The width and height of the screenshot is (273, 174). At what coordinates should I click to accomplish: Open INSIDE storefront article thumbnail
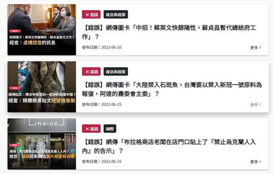[42, 144]
